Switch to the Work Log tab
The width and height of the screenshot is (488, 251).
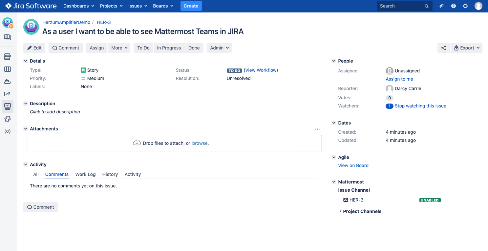[x=85, y=174]
